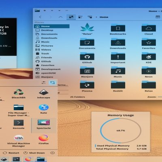Launch Kate text editor
Screen dimensions: 162x162
click(x=44, y=109)
